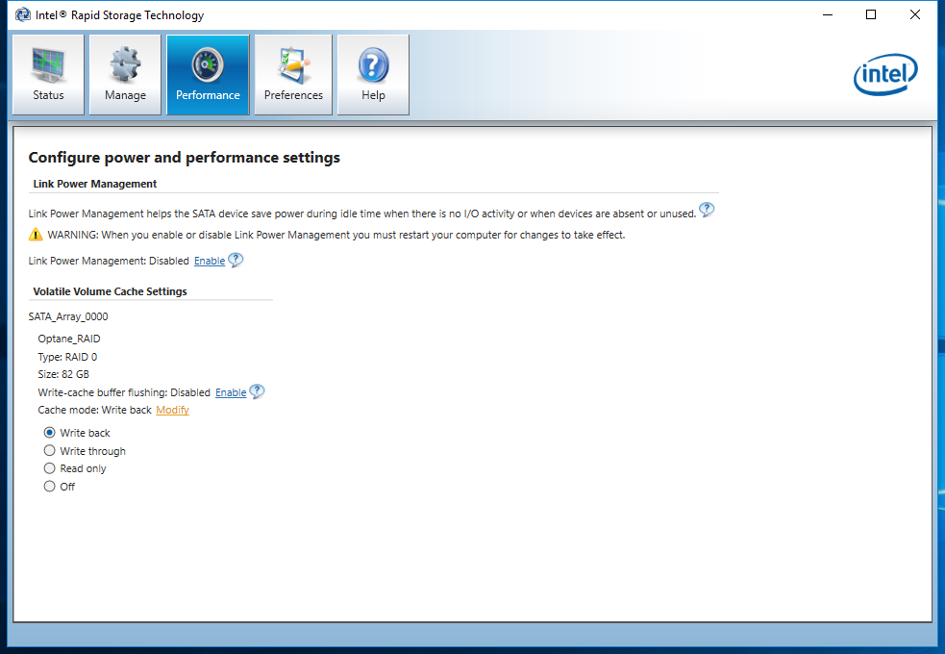The width and height of the screenshot is (945, 654).
Task: Open the Preferences tab
Action: (x=293, y=75)
